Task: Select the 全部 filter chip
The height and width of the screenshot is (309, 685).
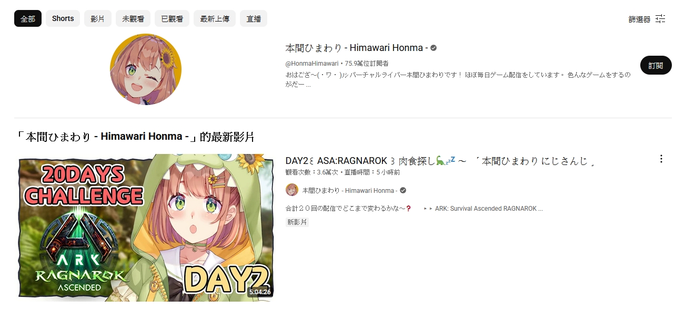Action: (x=28, y=18)
